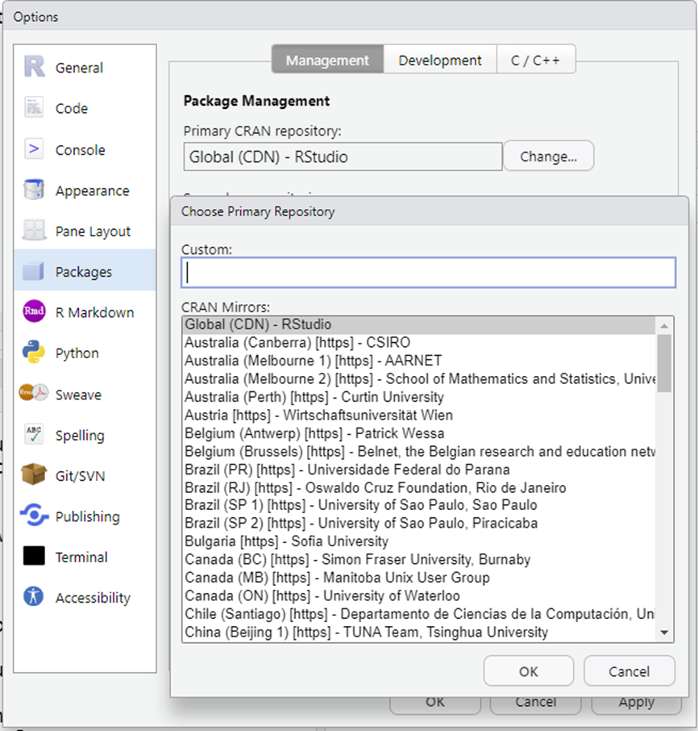Select Austria Wirtschaftsuniversität Wien mirror

[x=418, y=416]
